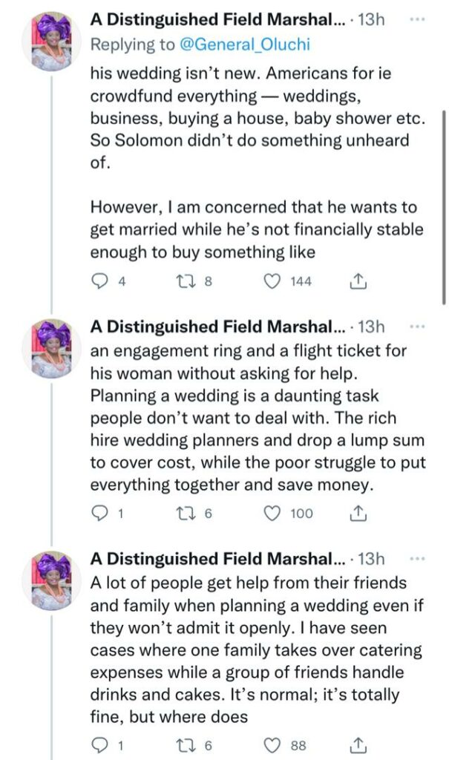Open more options for the third tweet

point(417,558)
